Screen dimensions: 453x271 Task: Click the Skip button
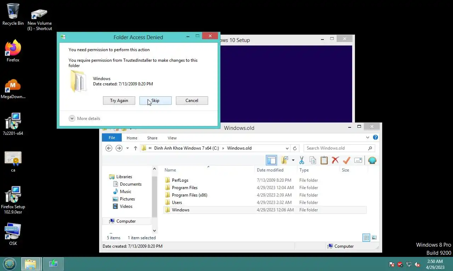pyautogui.click(x=155, y=101)
